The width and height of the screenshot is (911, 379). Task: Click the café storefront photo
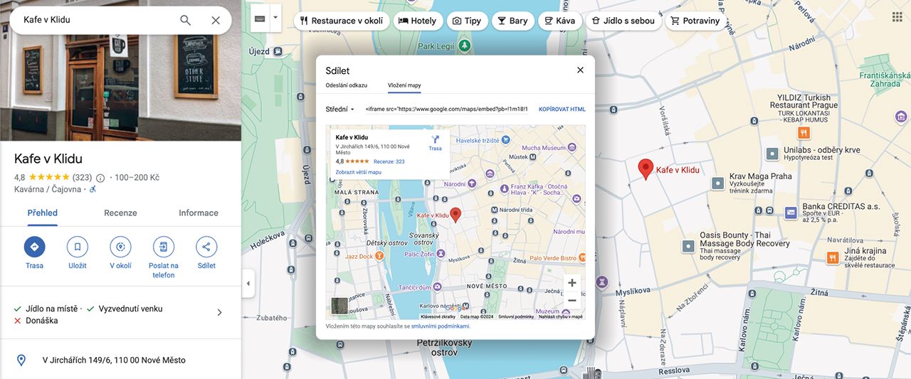[x=120, y=70]
